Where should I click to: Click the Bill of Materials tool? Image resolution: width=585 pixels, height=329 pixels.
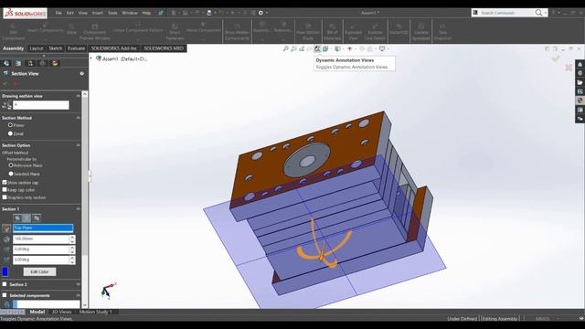(332, 32)
